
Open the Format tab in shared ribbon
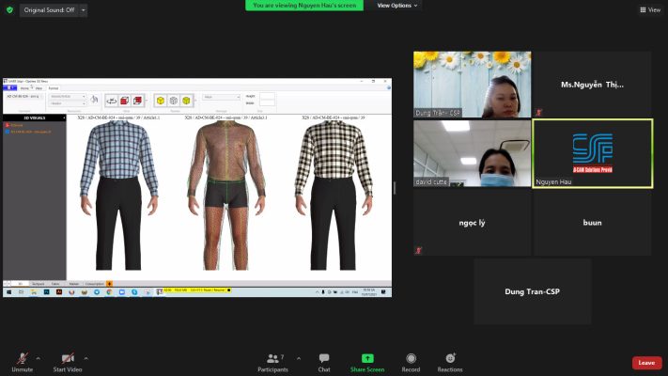coord(53,87)
